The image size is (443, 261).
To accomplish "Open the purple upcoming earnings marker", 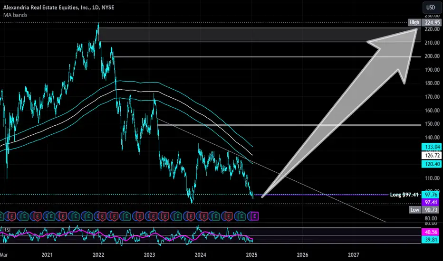I will pyautogui.click(x=255, y=216).
